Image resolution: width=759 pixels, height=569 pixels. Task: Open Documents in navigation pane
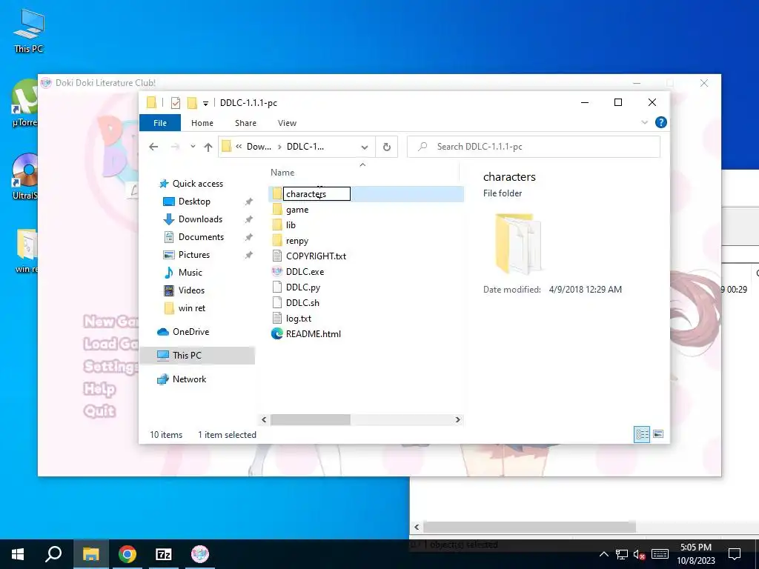201,237
